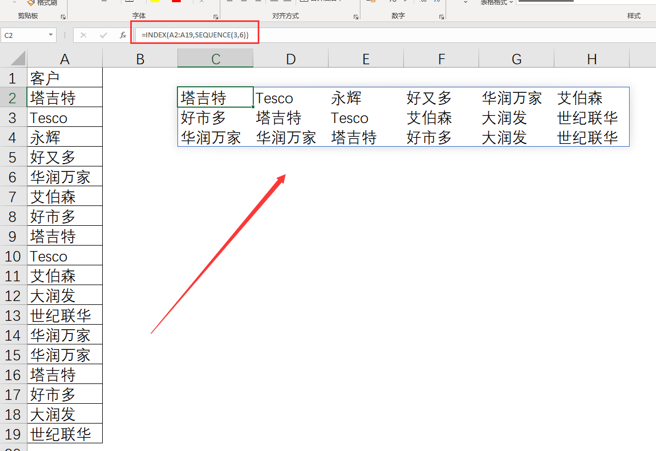Screen dimensions: 656x451
Task: Click cell F4 with 好市多
Action: (x=441, y=137)
